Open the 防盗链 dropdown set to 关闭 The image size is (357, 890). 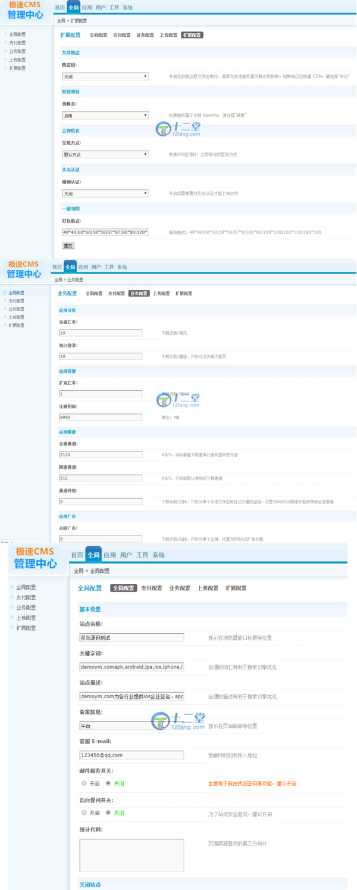tap(105, 77)
